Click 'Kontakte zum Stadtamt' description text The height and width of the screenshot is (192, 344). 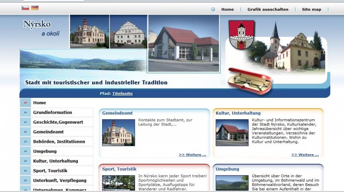(165, 122)
